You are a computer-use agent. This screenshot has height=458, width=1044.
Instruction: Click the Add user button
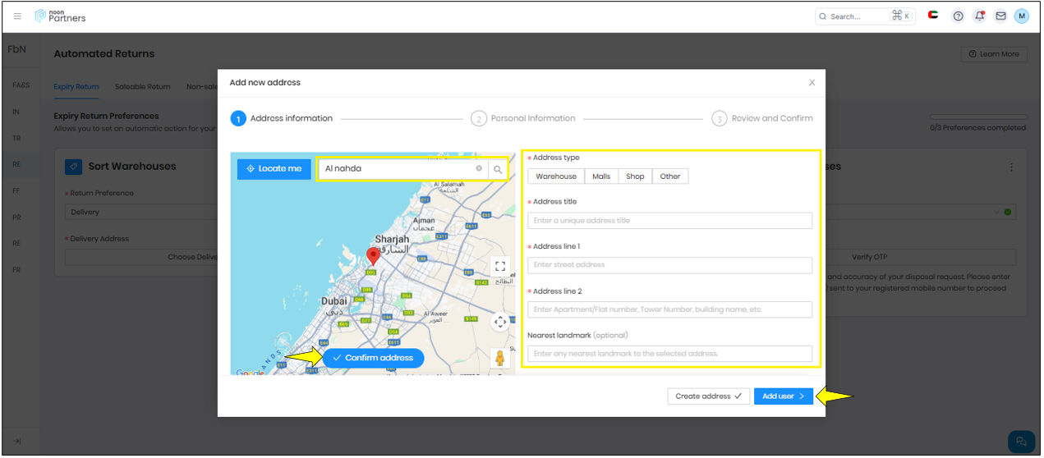tap(783, 396)
